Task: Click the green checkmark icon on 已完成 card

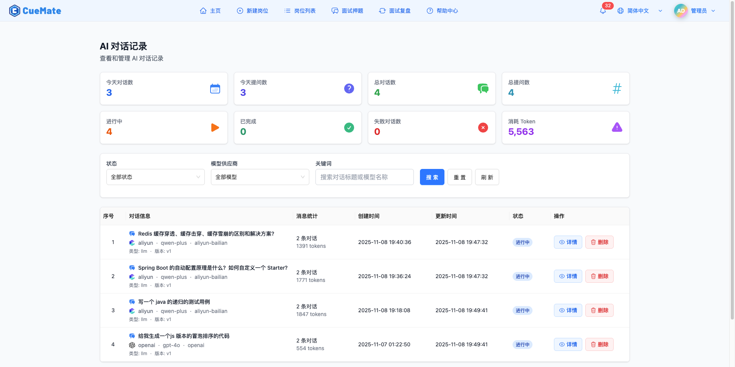Action: tap(349, 128)
